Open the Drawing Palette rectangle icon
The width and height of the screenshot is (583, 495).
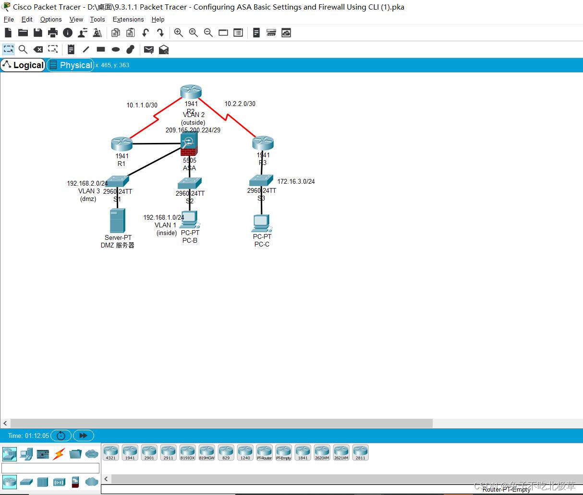[x=223, y=33]
